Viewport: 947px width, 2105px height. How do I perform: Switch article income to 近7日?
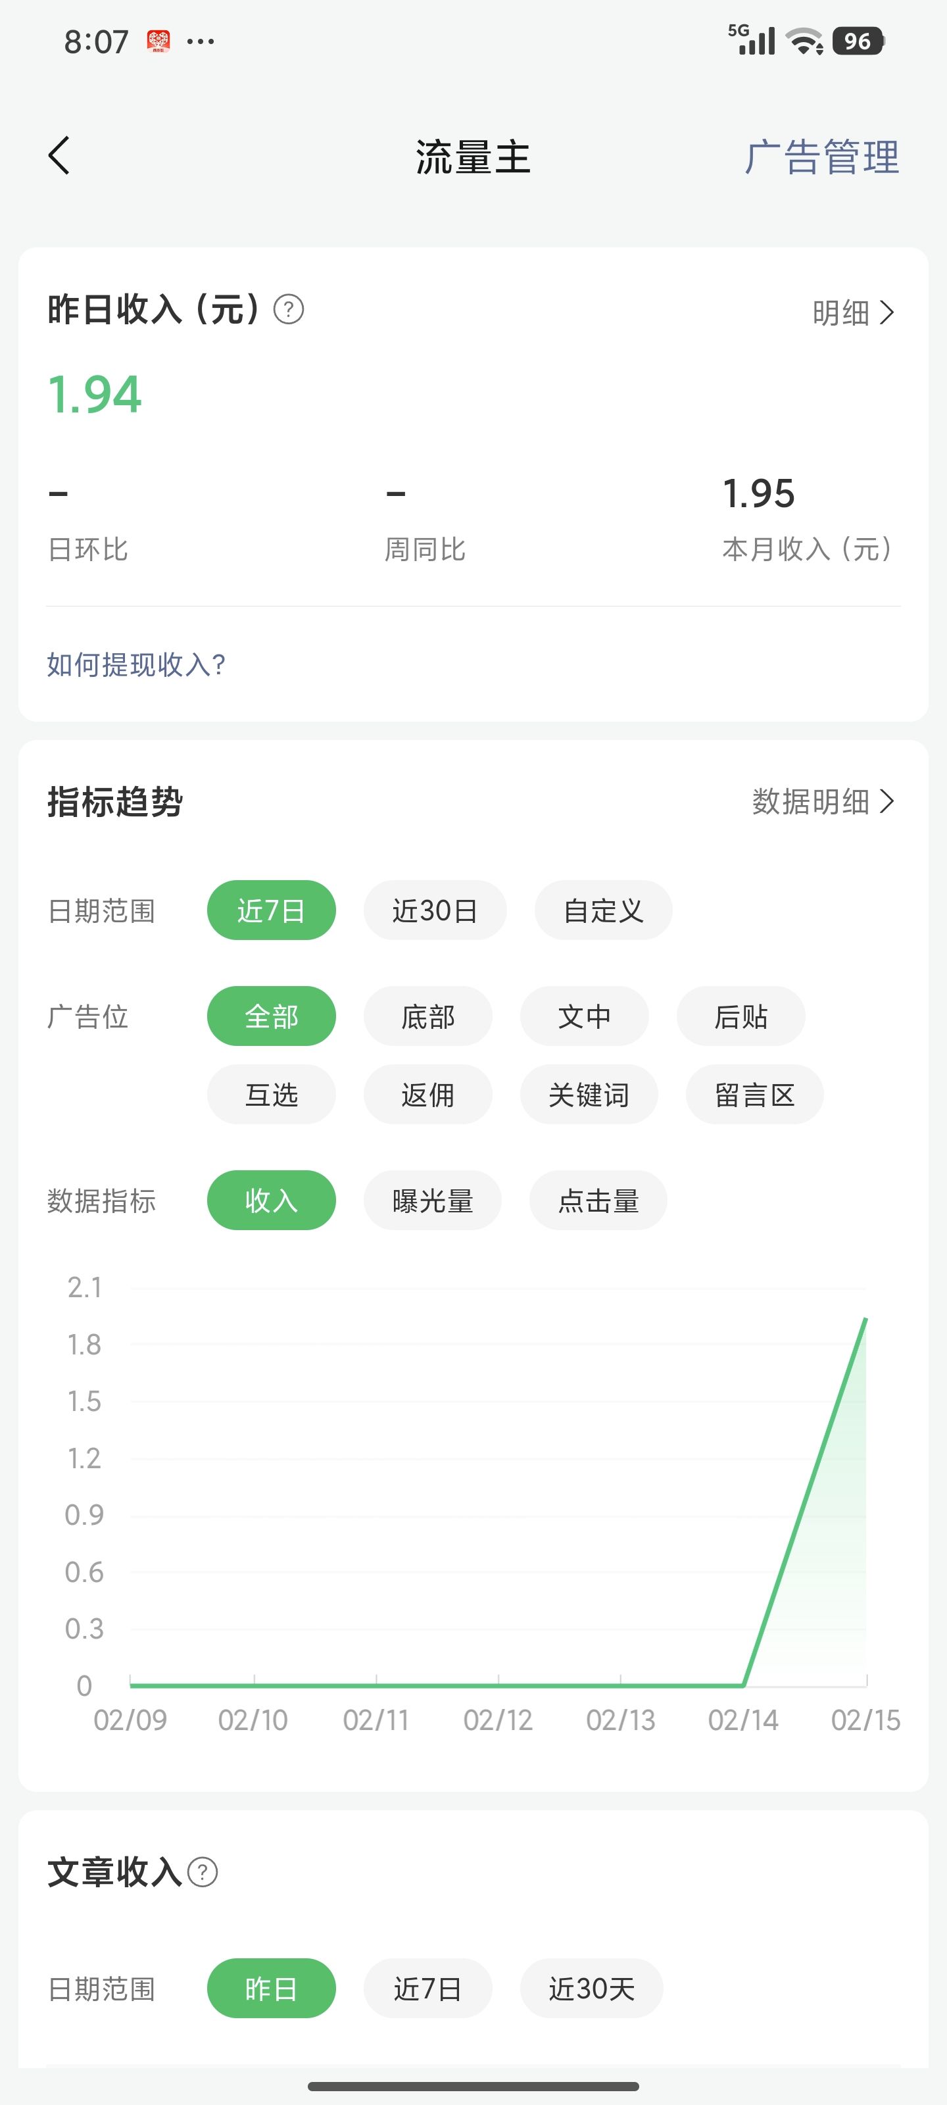(x=427, y=1988)
